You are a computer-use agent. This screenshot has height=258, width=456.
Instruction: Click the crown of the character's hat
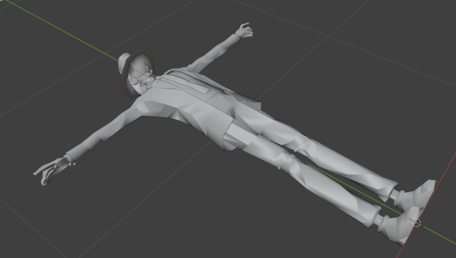(124, 63)
